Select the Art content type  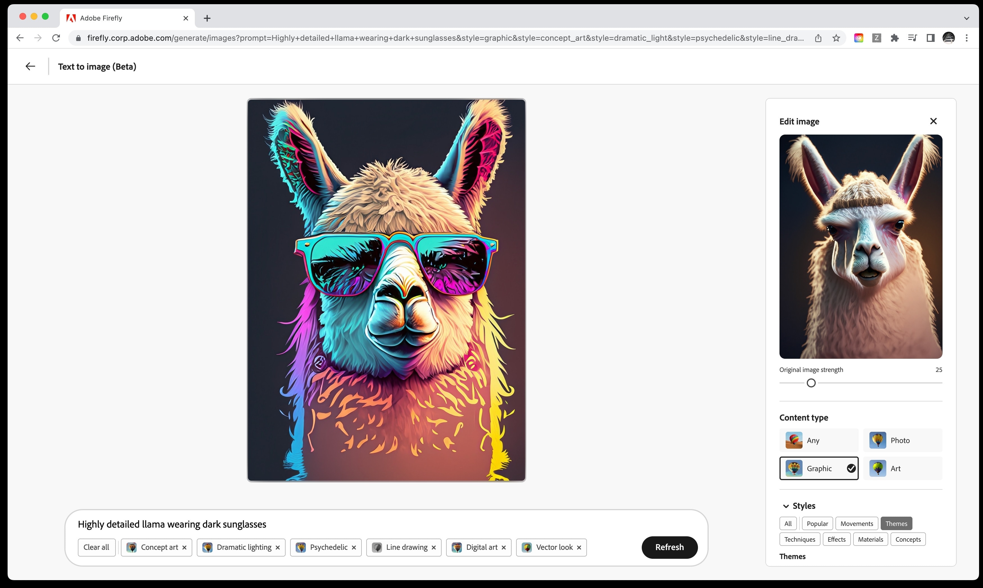(x=902, y=468)
